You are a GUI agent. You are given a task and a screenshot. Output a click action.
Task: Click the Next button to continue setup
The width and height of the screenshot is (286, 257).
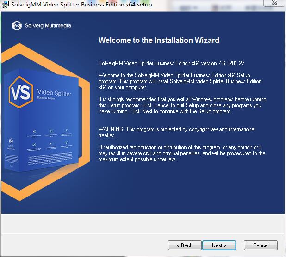(219, 245)
